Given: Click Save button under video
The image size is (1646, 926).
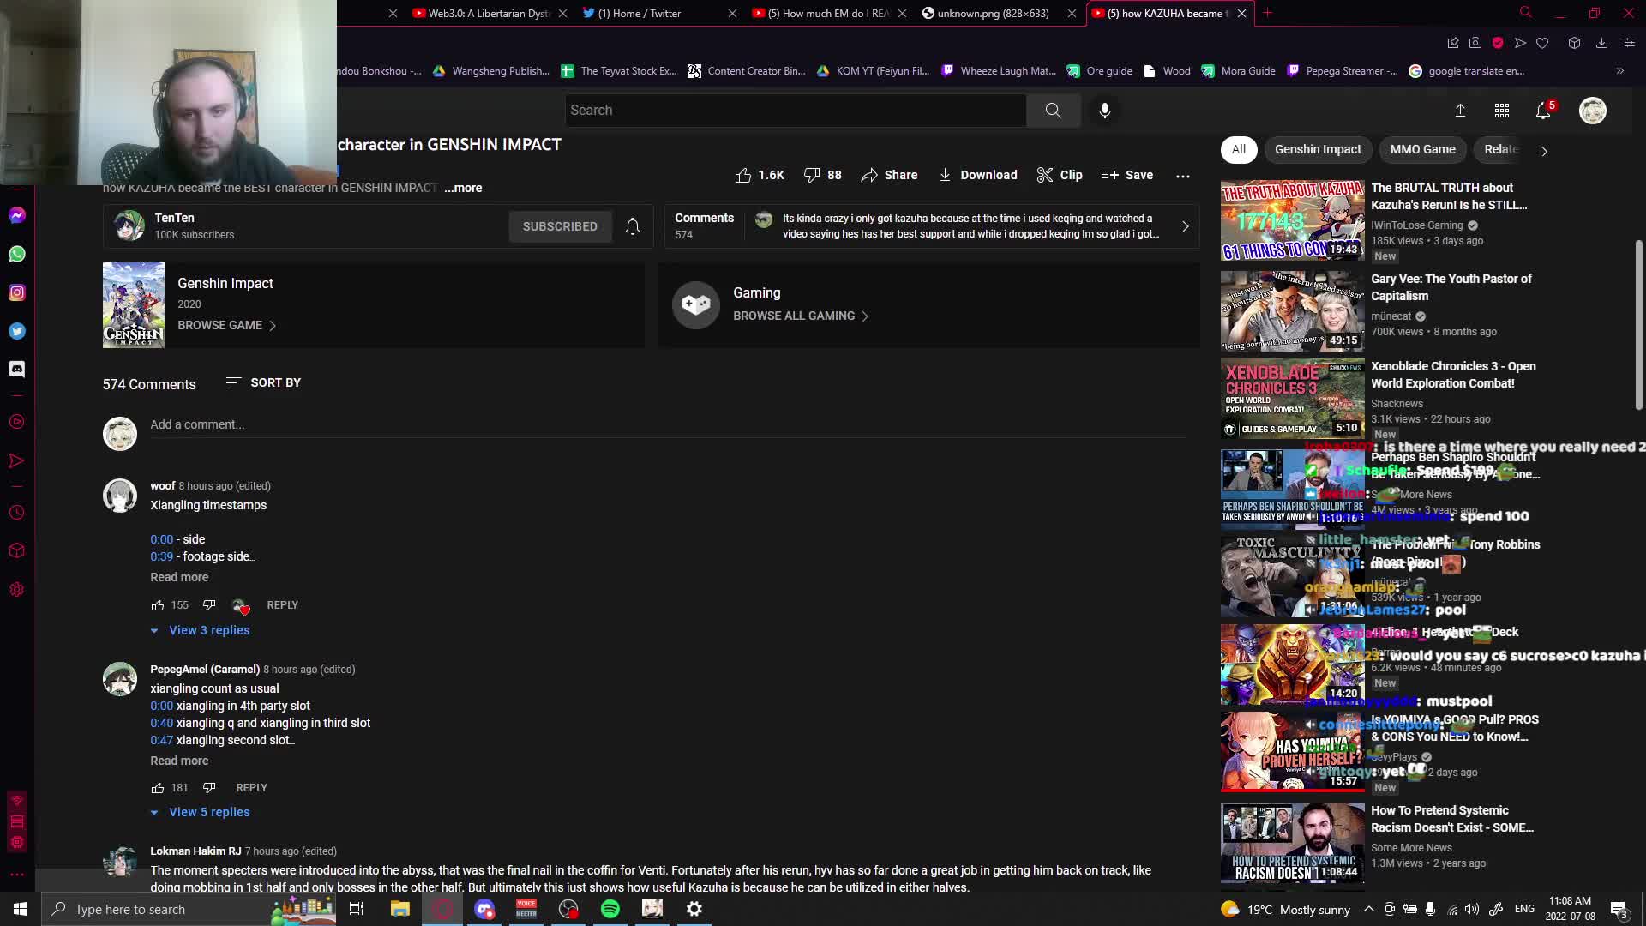Looking at the screenshot, I should [x=1127, y=175].
